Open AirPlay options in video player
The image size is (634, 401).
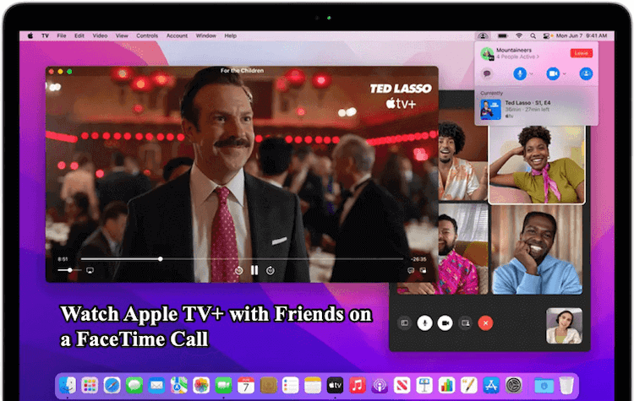(90, 270)
